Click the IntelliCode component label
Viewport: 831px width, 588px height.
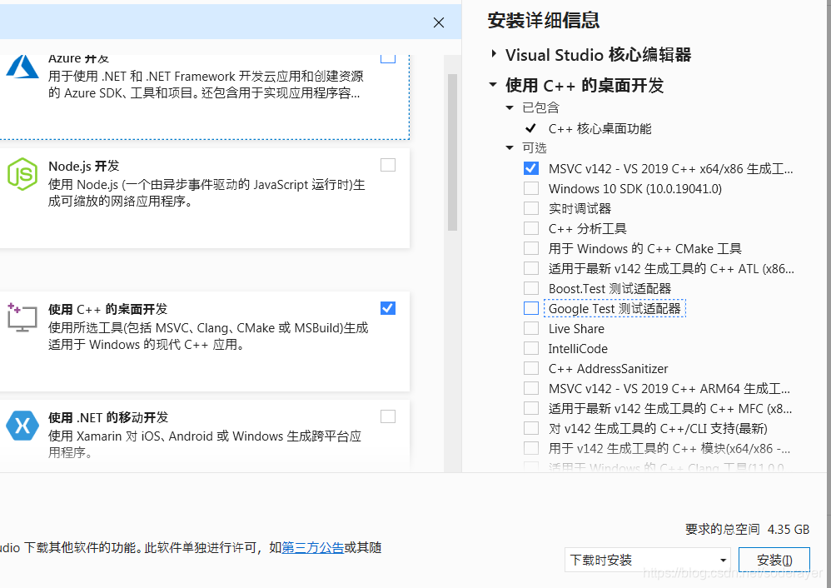[578, 349]
